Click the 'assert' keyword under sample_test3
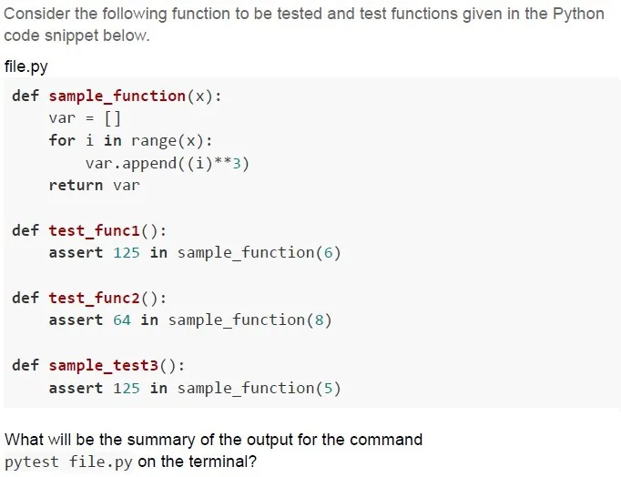This screenshot has width=621, height=477. click(76, 389)
